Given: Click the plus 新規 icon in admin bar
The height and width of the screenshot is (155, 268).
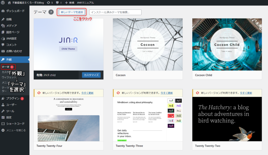Looking at the screenshot, I should 66,3.
